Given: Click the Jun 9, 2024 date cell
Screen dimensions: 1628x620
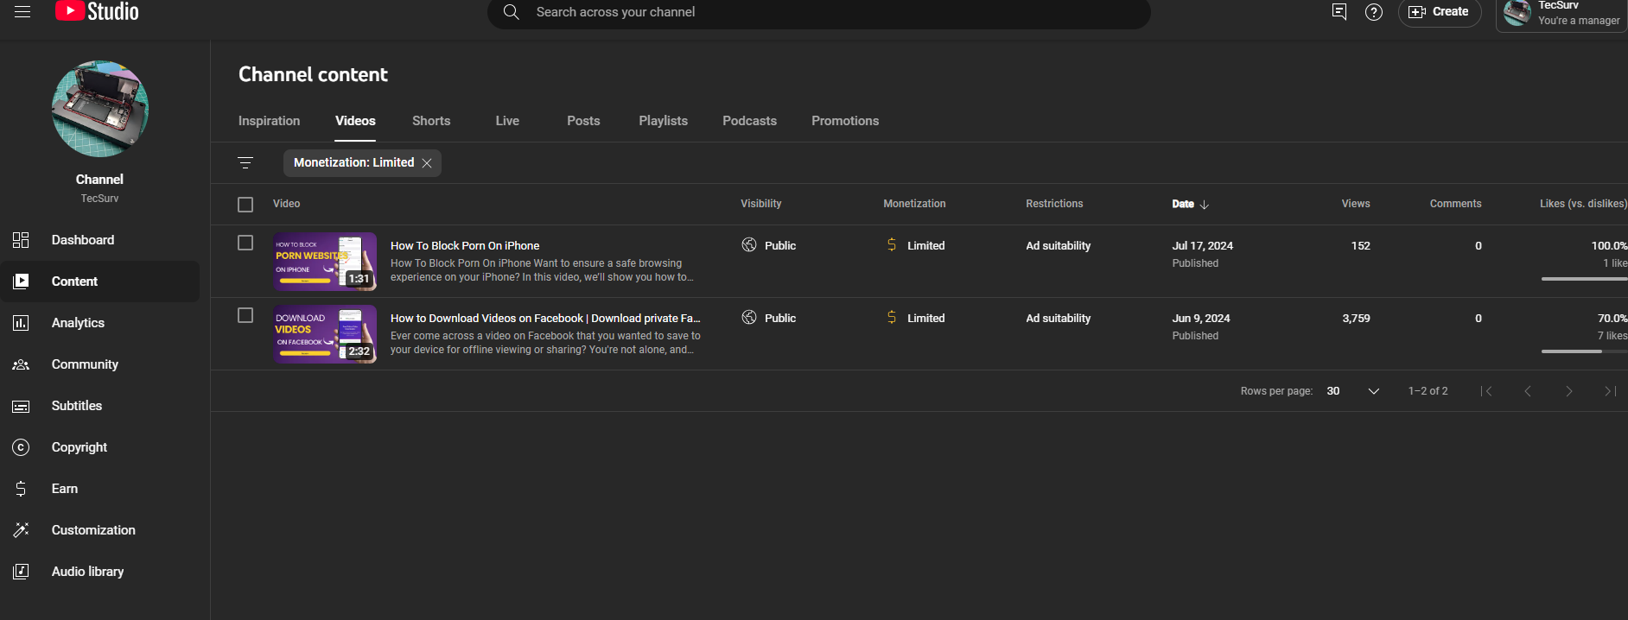Looking at the screenshot, I should click(1201, 319).
